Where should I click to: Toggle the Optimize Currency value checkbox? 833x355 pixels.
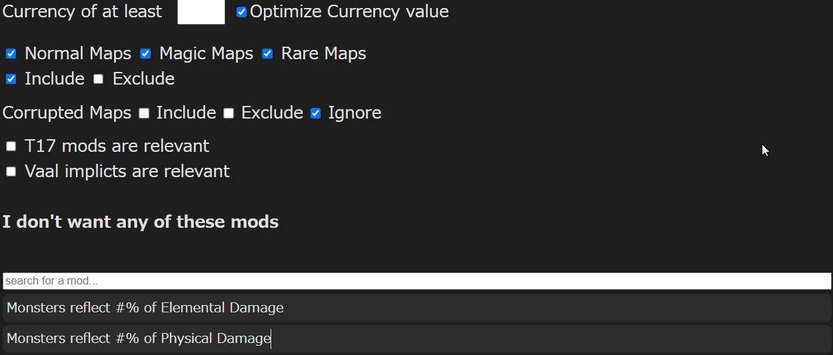click(x=241, y=12)
